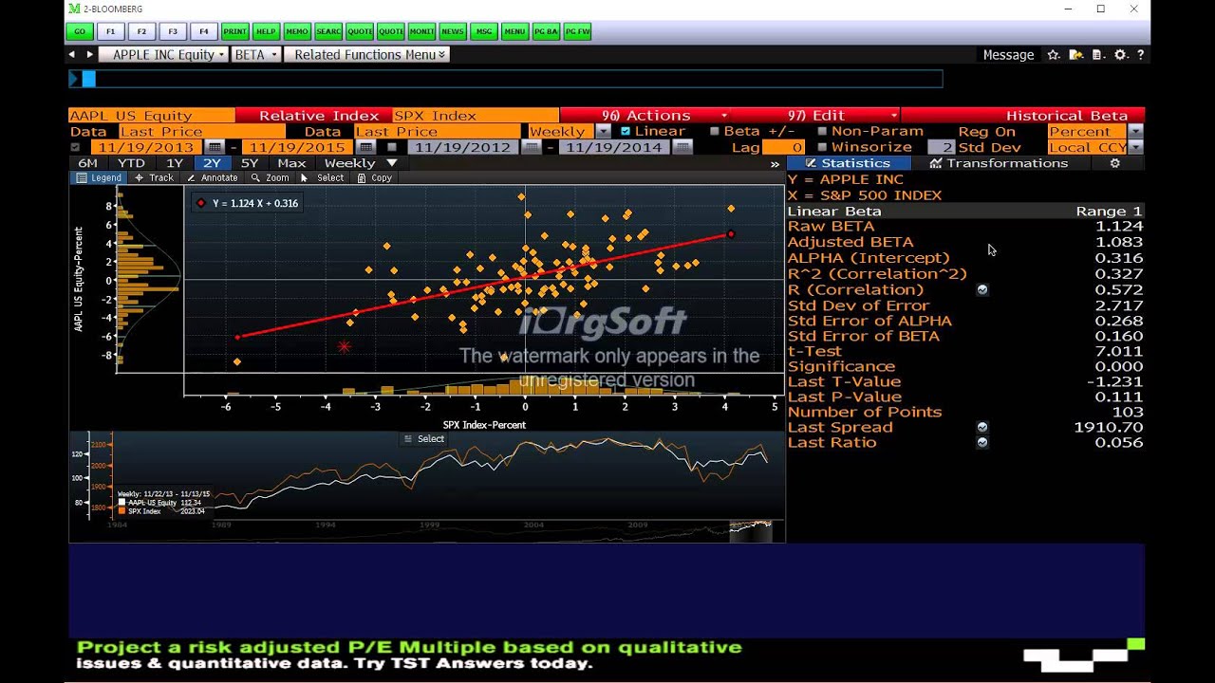Viewport: 1215px width, 683px height.
Task: Open calendar picker for 11/19/2013
Action: click(215, 147)
